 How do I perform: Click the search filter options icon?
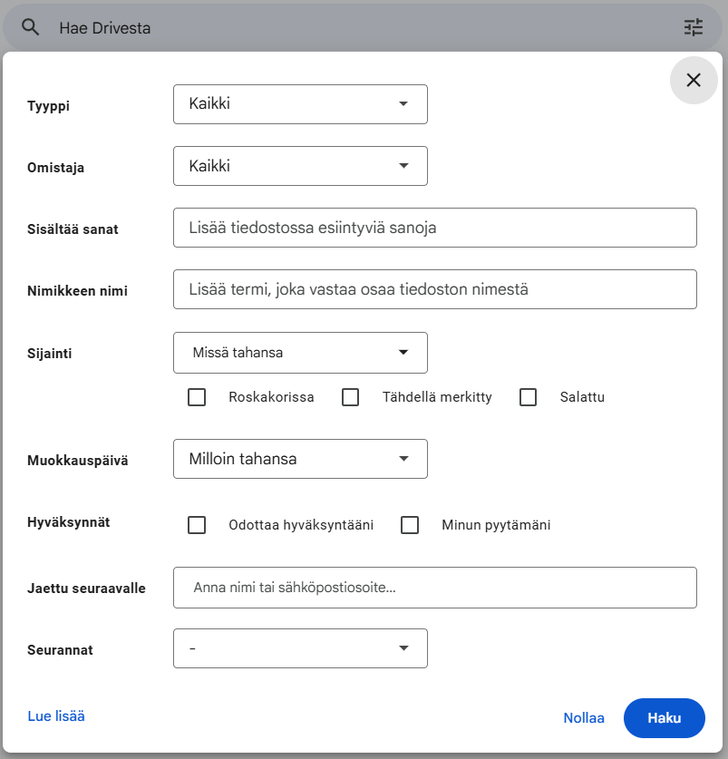(693, 27)
